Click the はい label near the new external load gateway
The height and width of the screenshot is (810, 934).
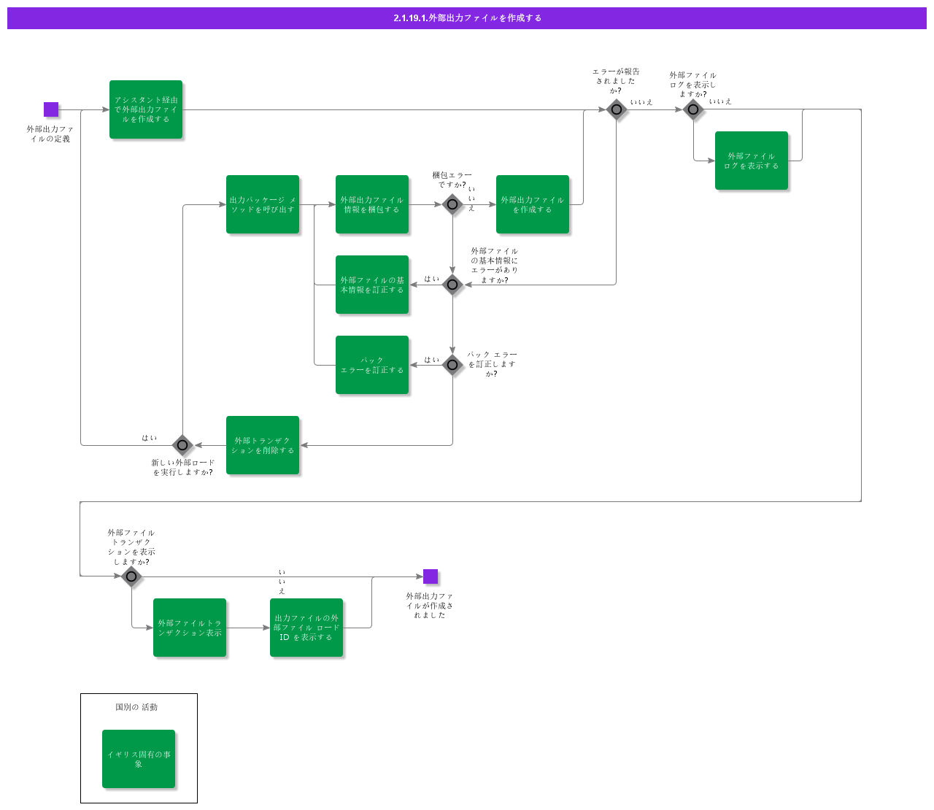150,438
